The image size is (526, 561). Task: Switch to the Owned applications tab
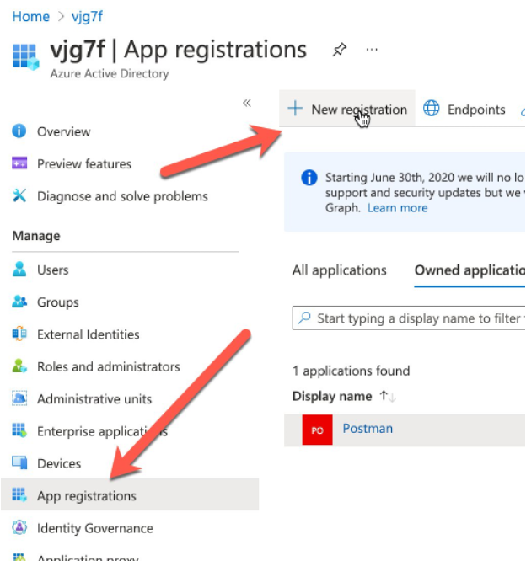(x=469, y=270)
